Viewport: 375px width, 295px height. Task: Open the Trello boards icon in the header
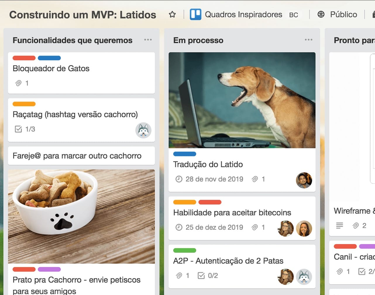click(x=196, y=14)
